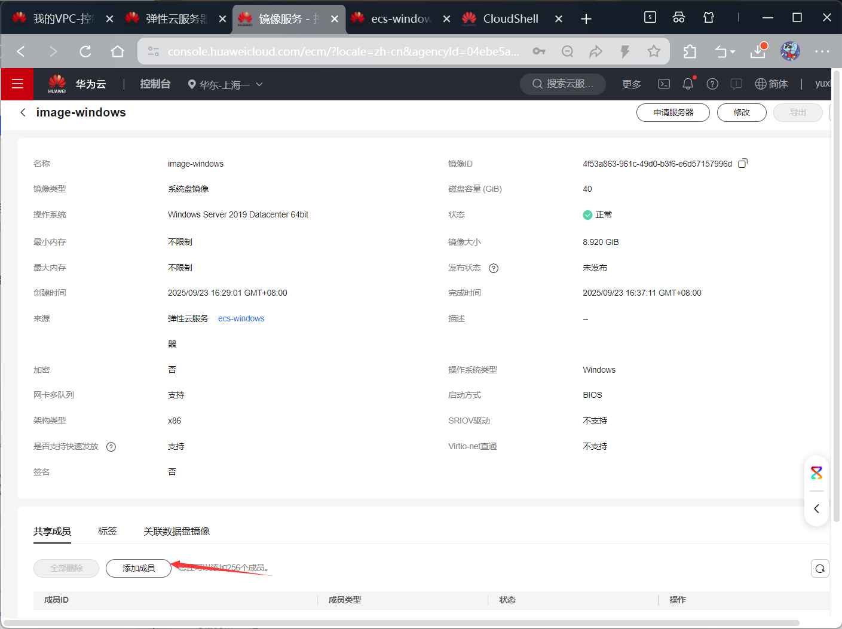Go back in browser history
This screenshot has height=629, width=842.
pyautogui.click(x=21, y=51)
